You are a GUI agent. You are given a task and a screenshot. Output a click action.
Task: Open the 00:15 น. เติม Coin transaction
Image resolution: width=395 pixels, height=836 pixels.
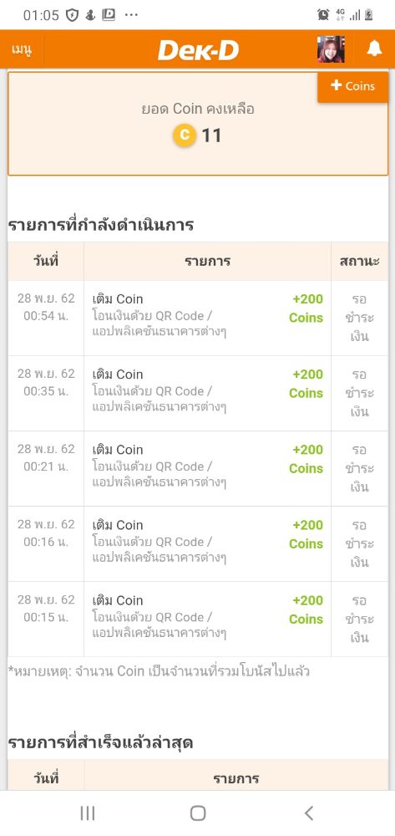point(198,619)
